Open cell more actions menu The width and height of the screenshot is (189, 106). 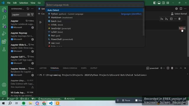tap(175, 19)
